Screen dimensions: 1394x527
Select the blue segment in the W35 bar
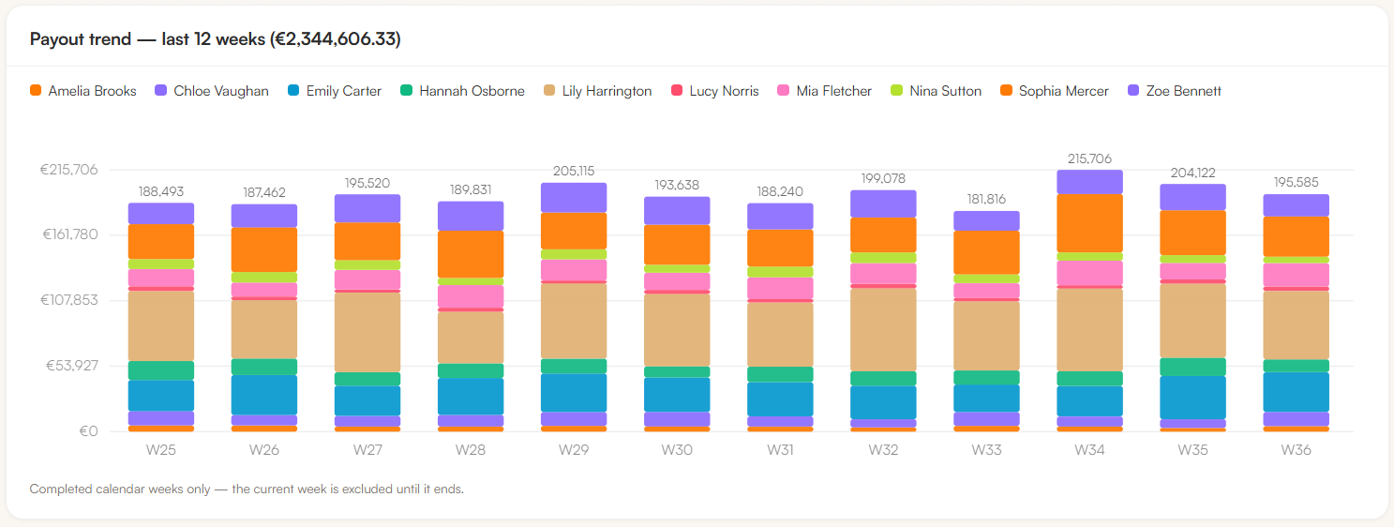(x=1192, y=398)
